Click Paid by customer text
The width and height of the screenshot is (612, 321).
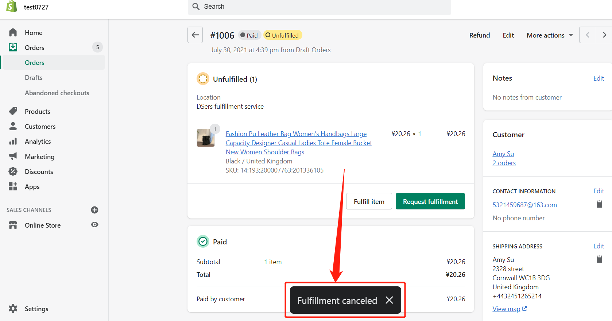pyautogui.click(x=221, y=299)
